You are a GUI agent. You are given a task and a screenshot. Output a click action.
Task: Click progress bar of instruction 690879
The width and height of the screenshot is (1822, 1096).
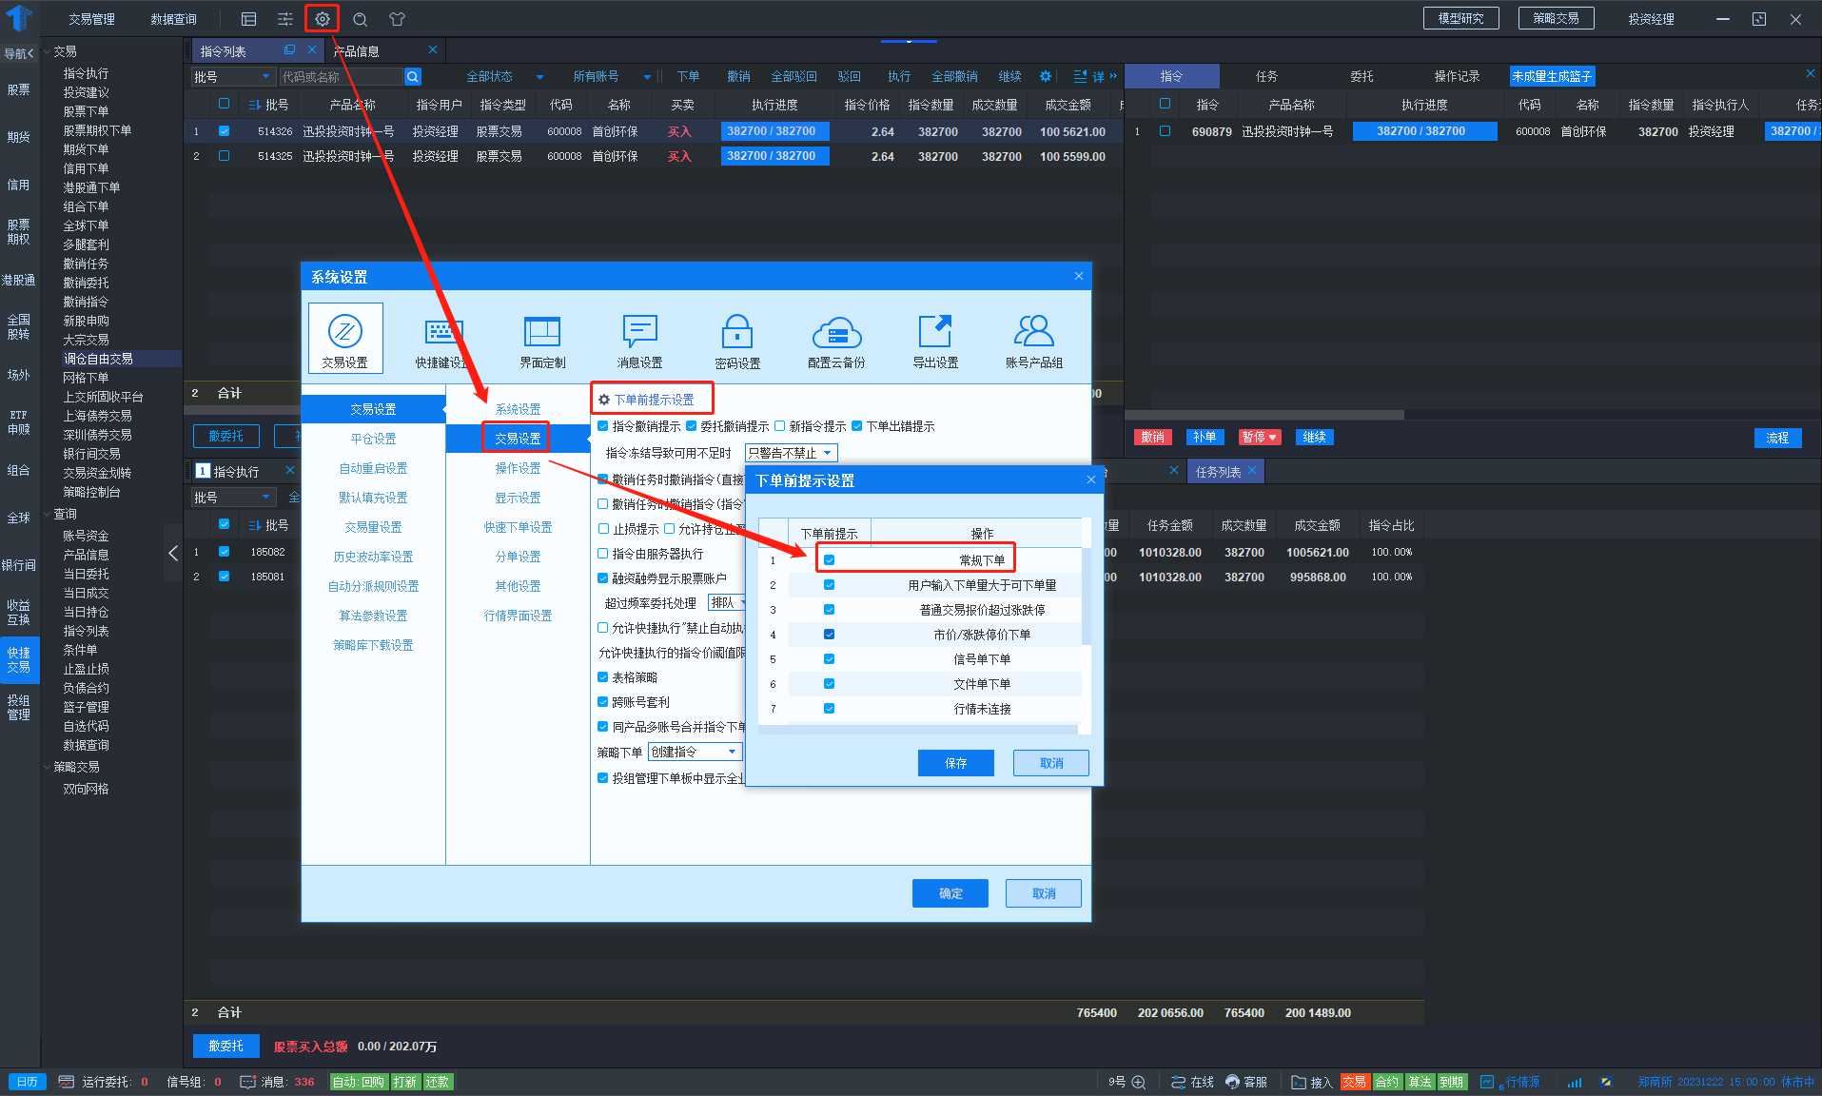[x=1424, y=131]
